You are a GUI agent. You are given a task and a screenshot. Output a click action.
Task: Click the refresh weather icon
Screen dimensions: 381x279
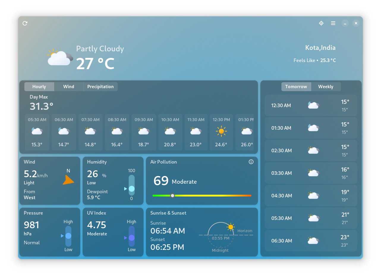point(25,23)
